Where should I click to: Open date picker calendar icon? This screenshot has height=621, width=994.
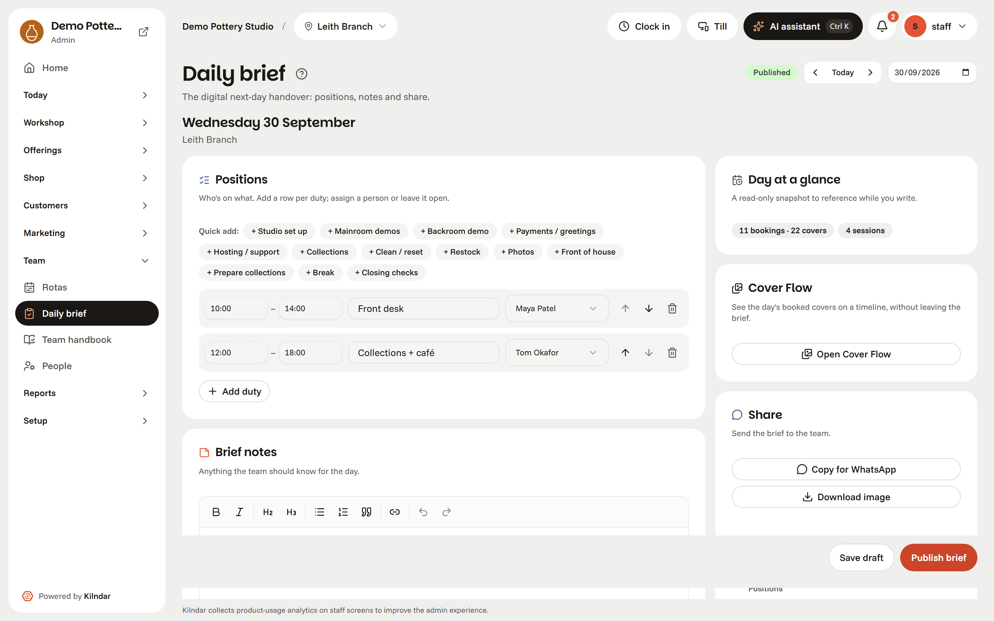point(965,72)
